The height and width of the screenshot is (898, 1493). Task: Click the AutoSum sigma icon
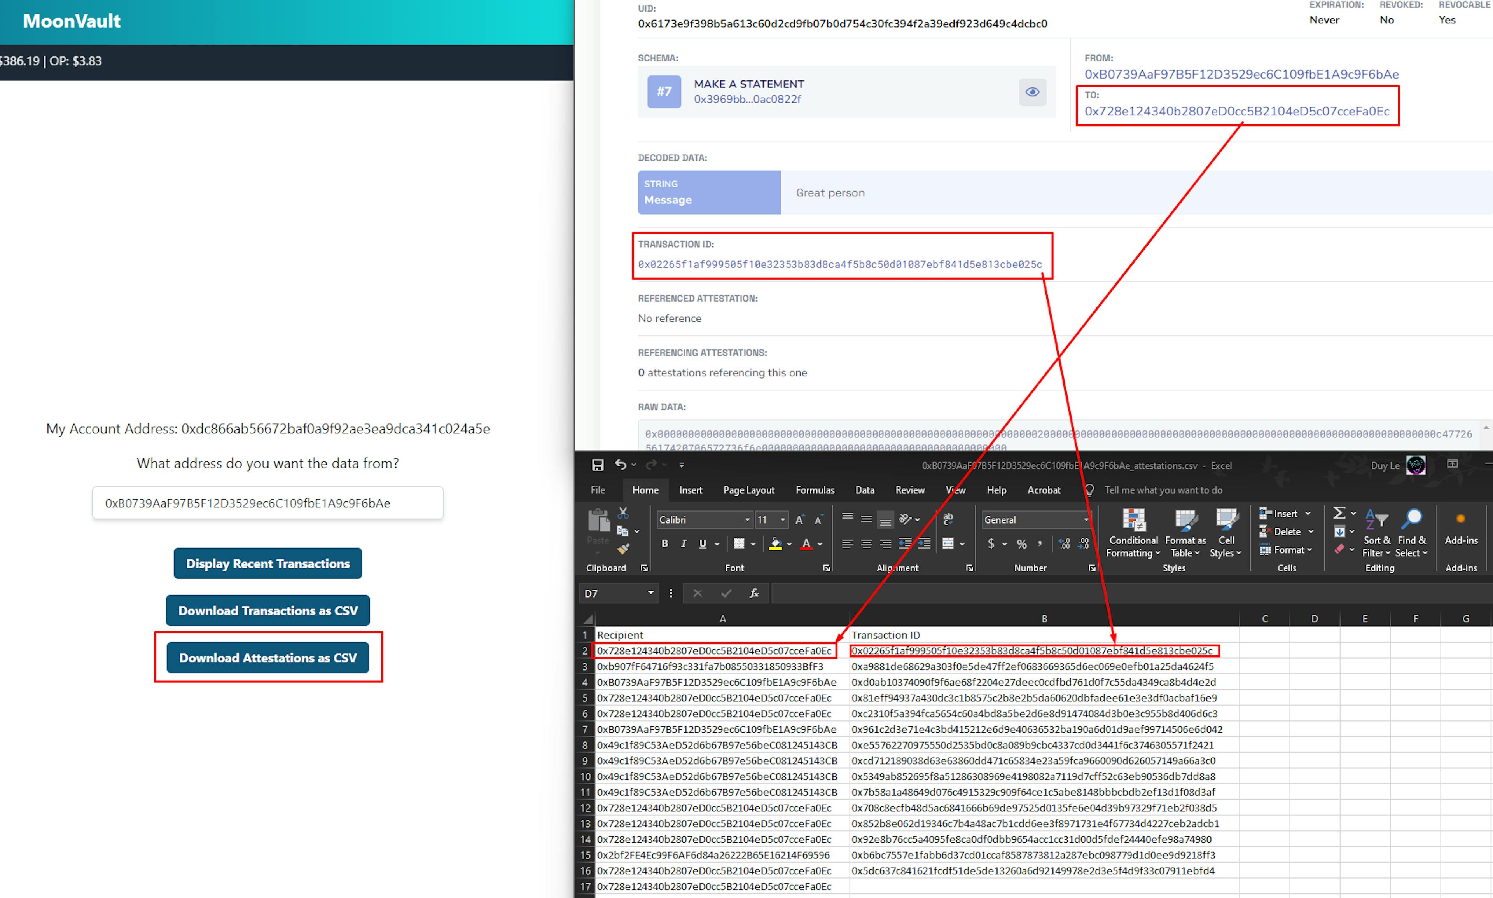click(1339, 513)
